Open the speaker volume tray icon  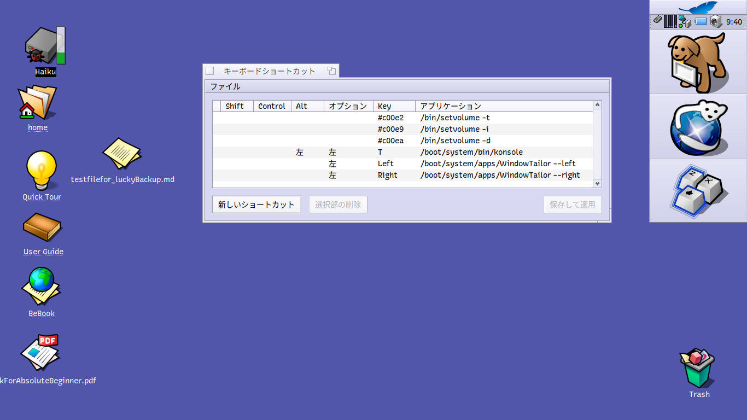(x=716, y=22)
